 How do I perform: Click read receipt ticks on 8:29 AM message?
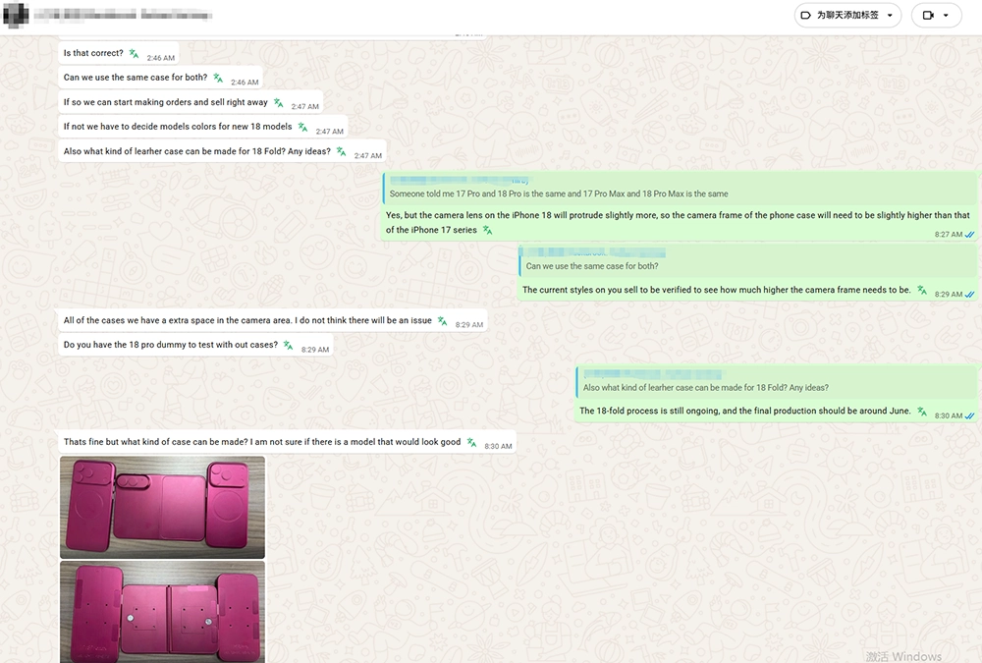pyautogui.click(x=969, y=294)
